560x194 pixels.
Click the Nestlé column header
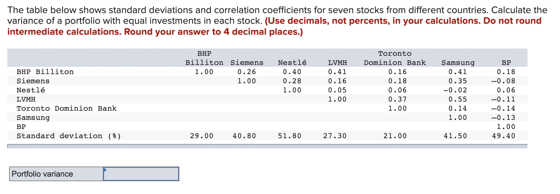pyautogui.click(x=292, y=63)
